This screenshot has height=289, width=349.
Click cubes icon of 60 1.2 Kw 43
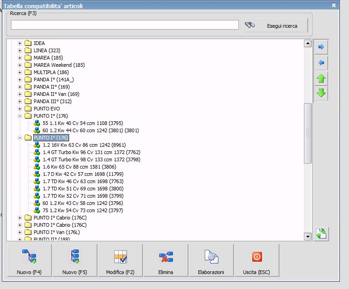(37, 203)
